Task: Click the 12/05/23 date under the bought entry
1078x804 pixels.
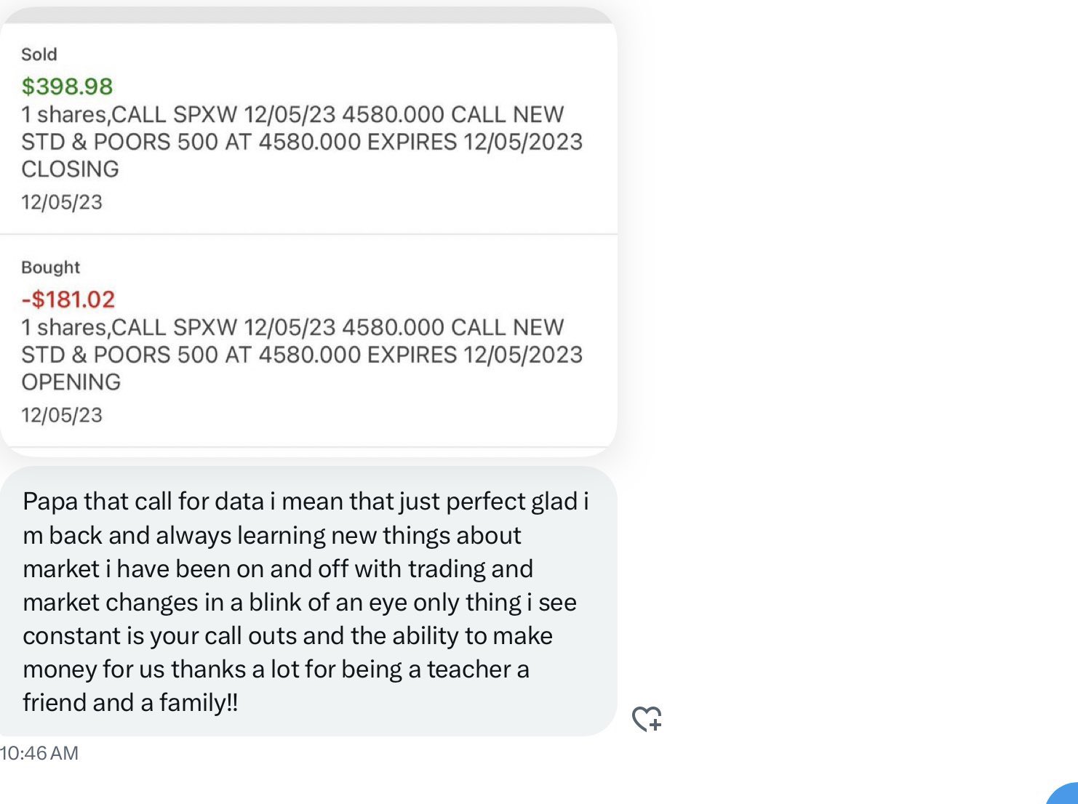Action: pos(62,415)
